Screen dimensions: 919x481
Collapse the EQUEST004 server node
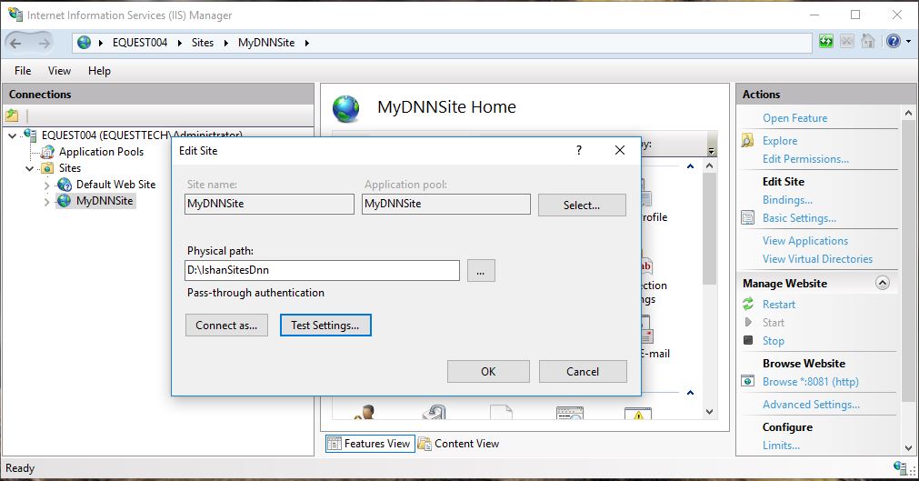[13, 135]
